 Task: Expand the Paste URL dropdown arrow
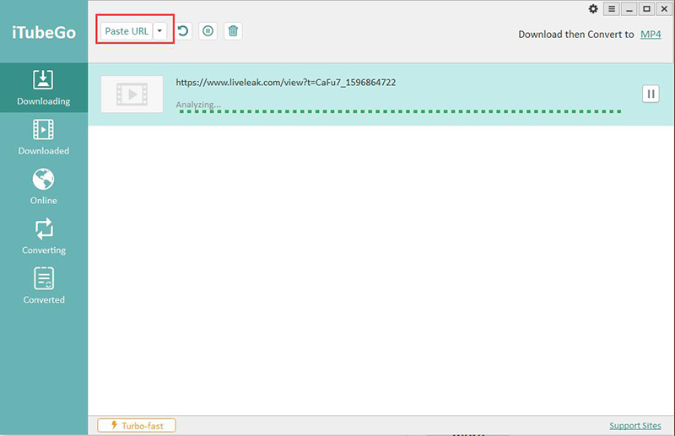pos(159,31)
